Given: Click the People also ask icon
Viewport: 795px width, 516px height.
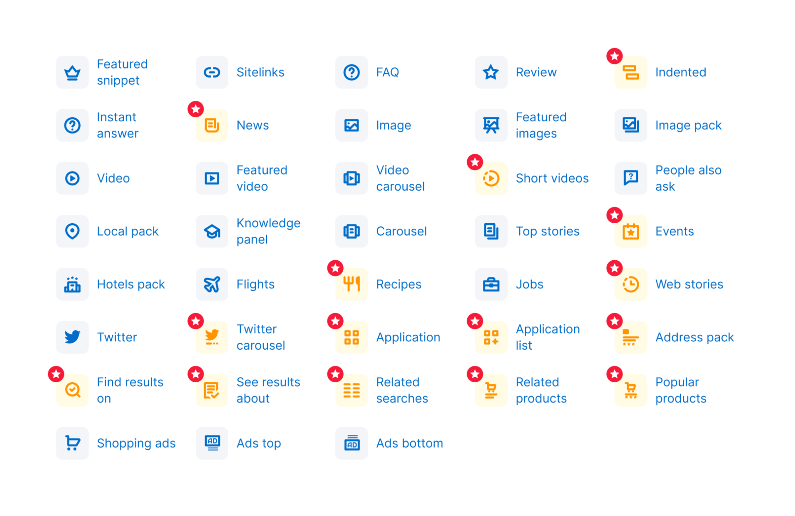Looking at the screenshot, I should pos(629,178).
